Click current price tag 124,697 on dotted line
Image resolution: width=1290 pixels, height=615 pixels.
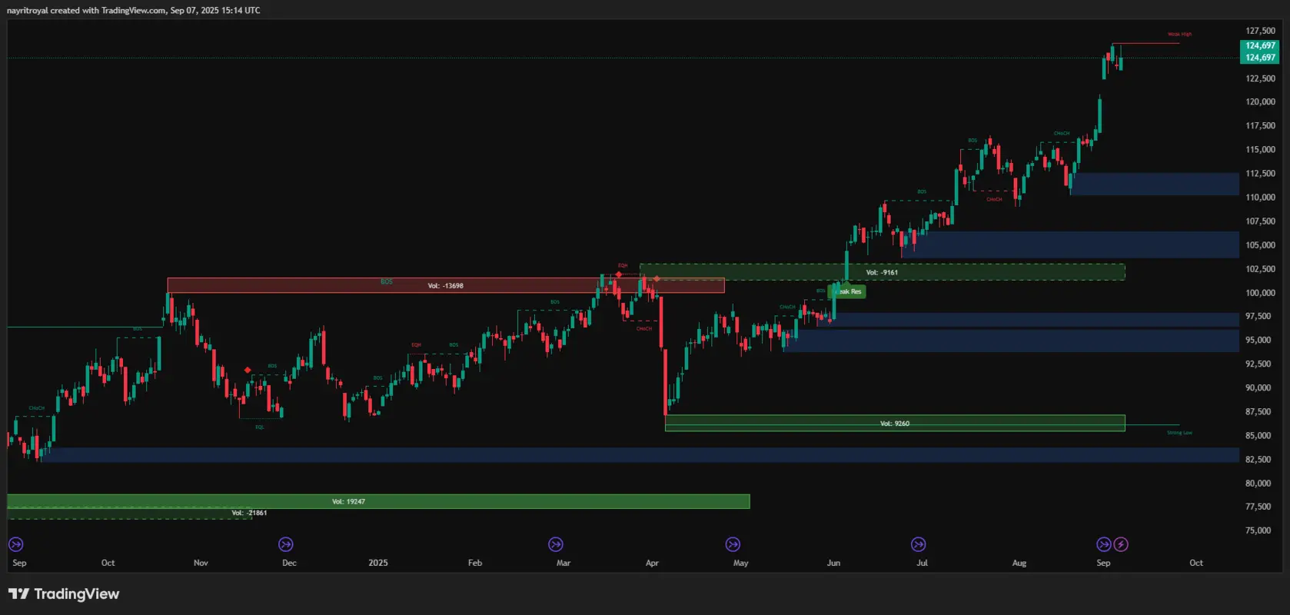(1260, 58)
